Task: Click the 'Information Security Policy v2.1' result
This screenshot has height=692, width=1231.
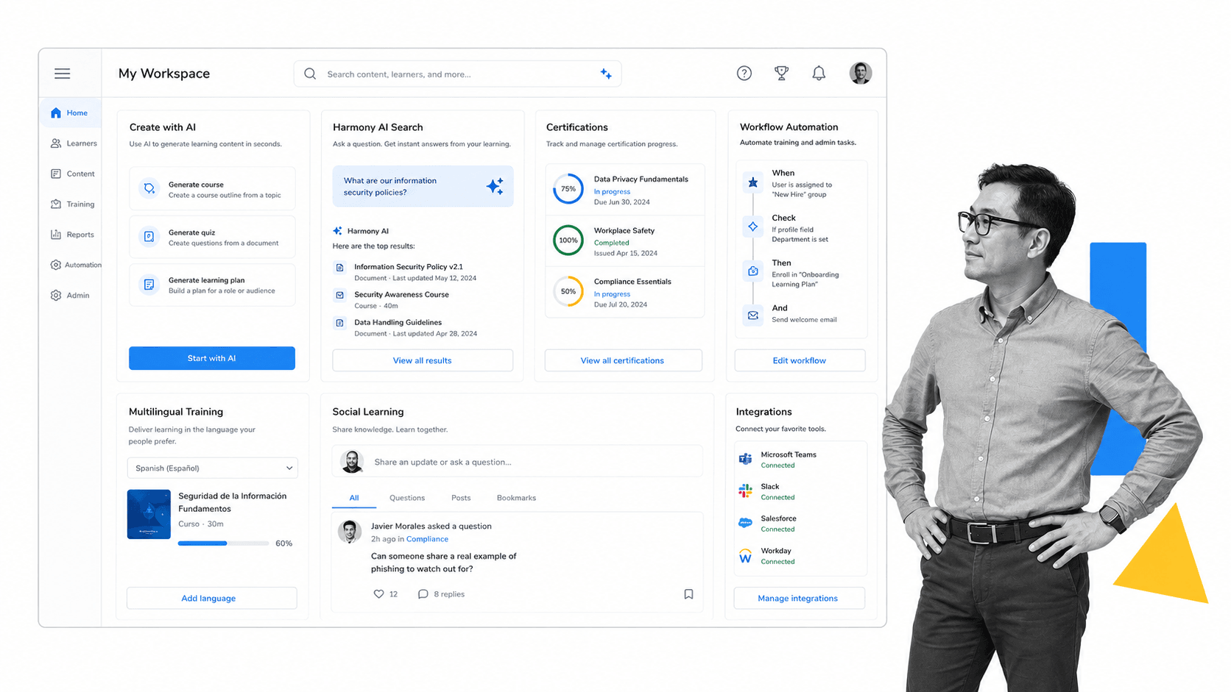Action: click(409, 267)
